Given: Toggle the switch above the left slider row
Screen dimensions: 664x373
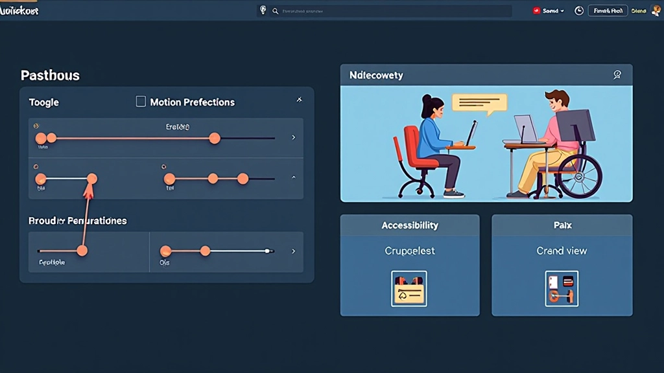Looking at the screenshot, I should 36,166.
